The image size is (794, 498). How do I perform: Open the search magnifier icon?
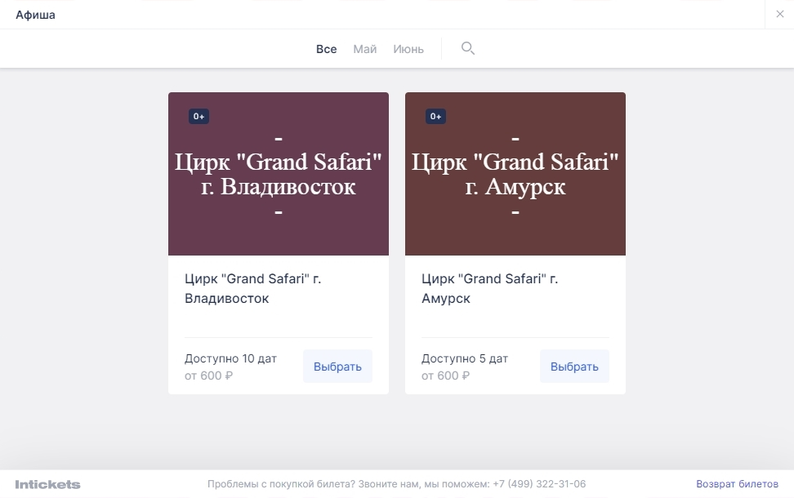(467, 48)
